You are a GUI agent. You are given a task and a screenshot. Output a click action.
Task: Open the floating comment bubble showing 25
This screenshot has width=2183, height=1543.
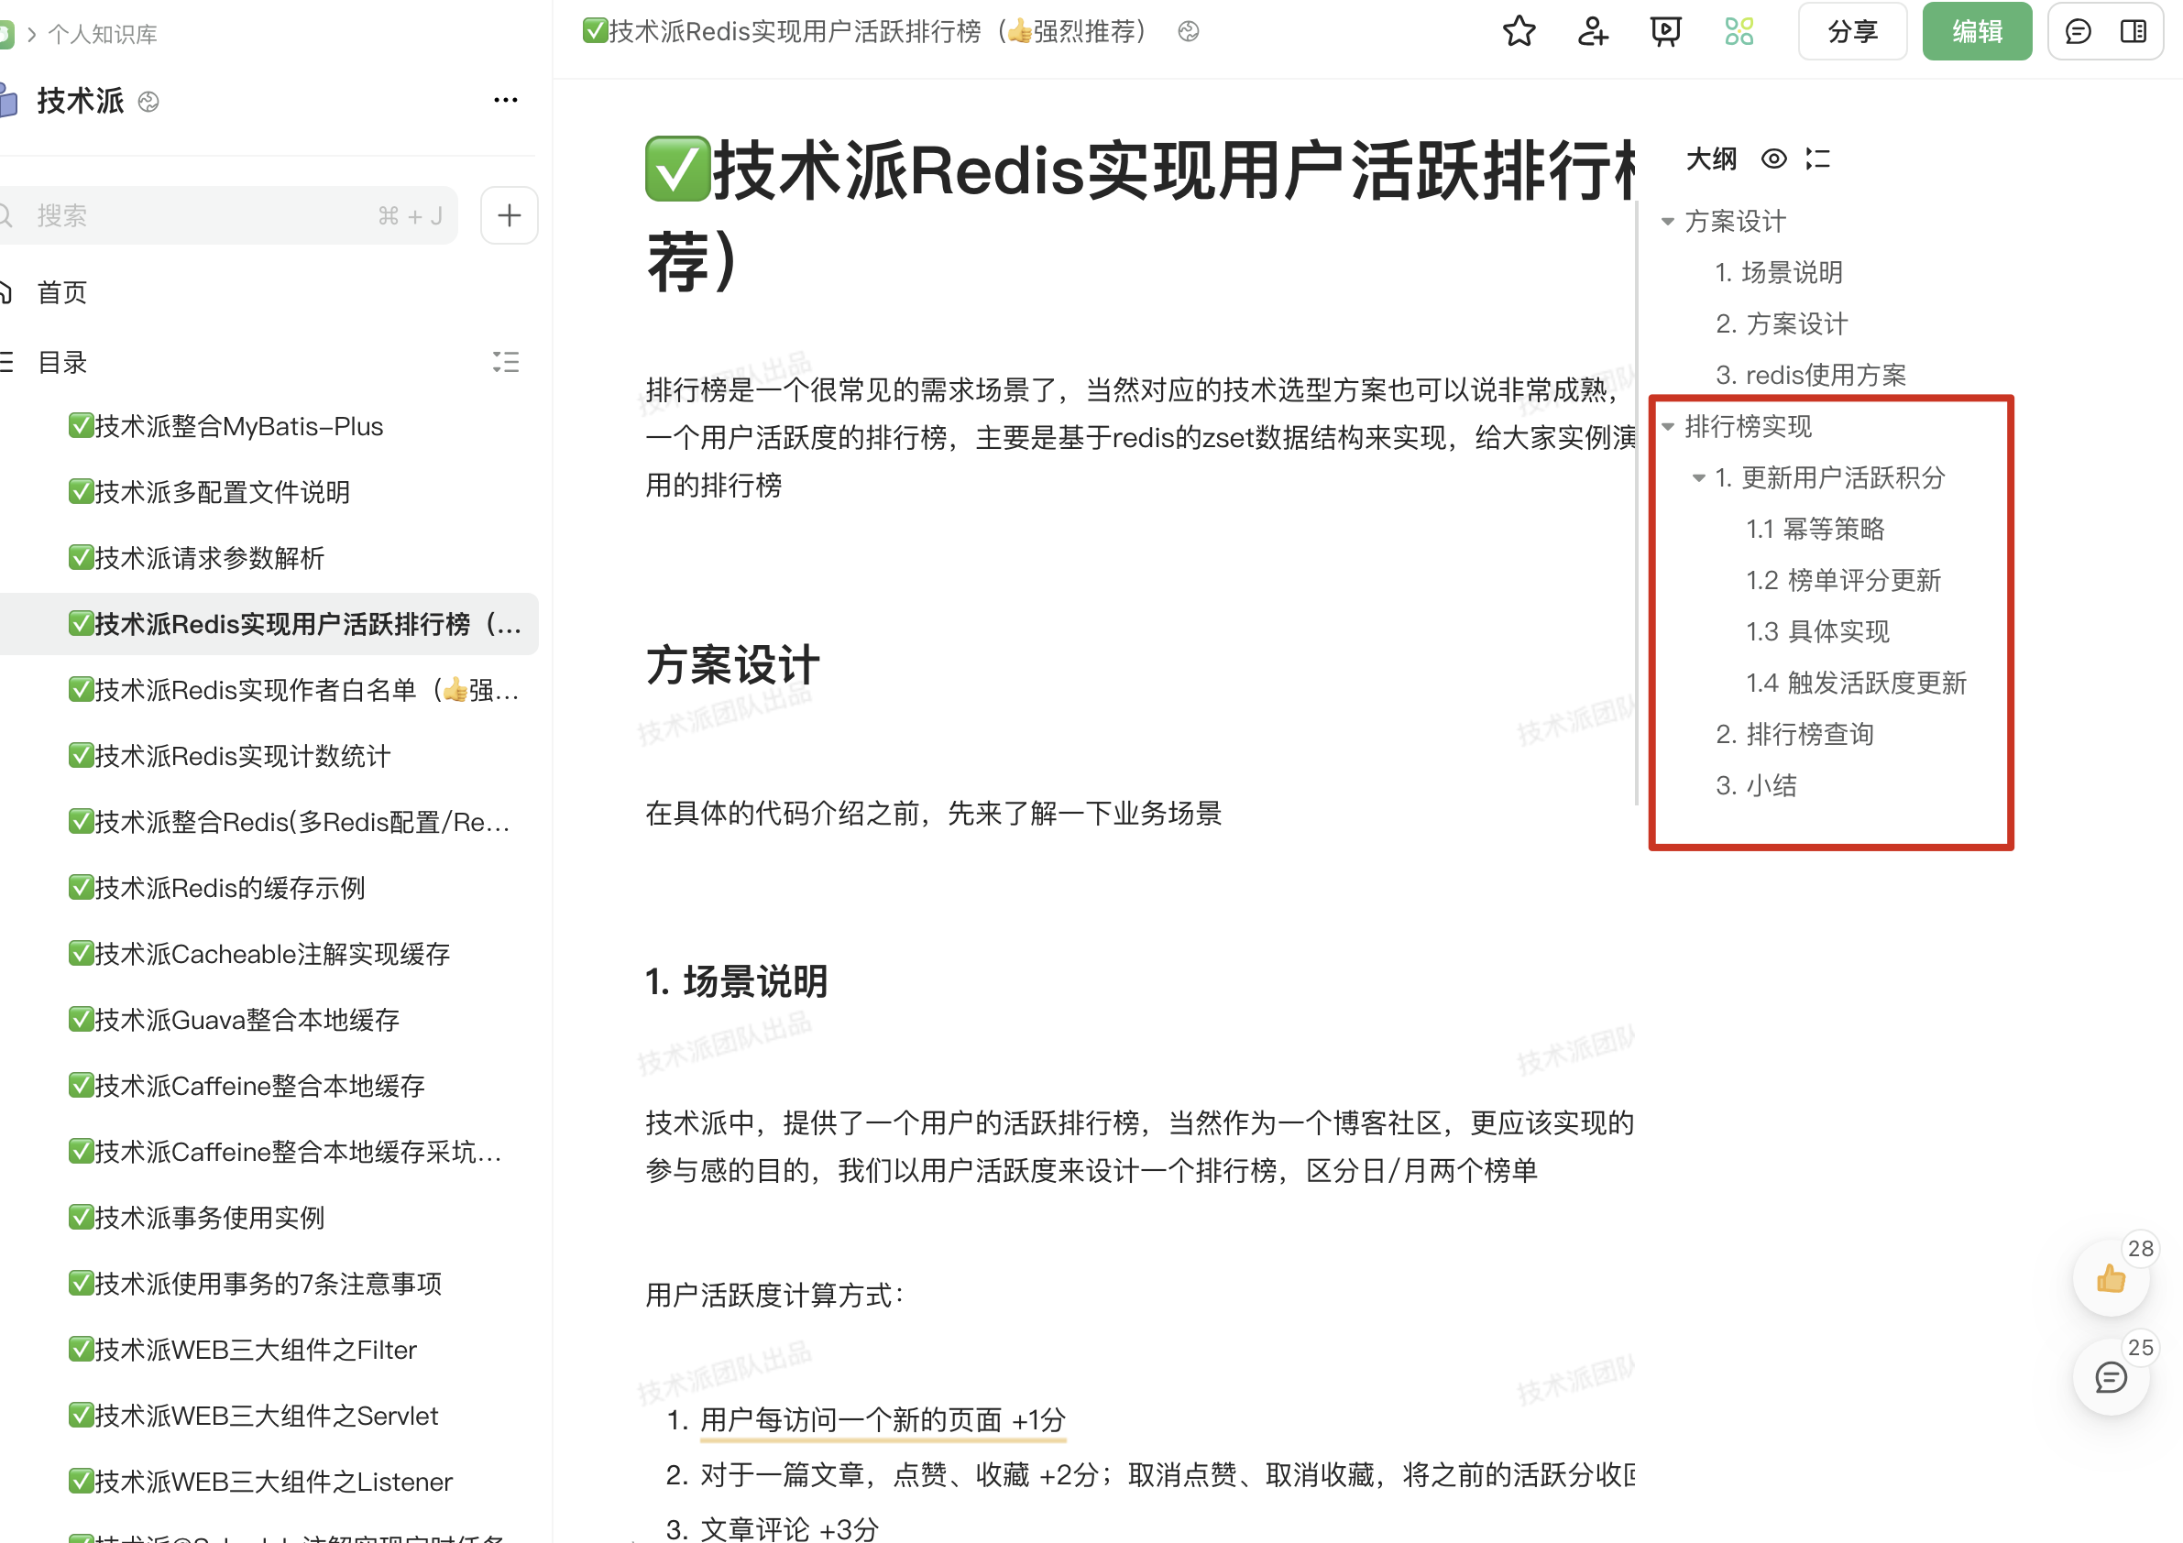2112,1377
